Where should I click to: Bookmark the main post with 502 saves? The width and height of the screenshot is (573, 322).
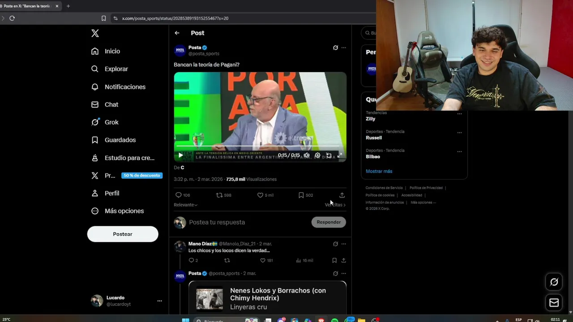point(306,195)
